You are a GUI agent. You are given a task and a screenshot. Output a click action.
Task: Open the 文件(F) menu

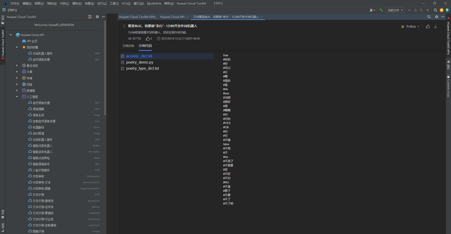tap(15, 4)
